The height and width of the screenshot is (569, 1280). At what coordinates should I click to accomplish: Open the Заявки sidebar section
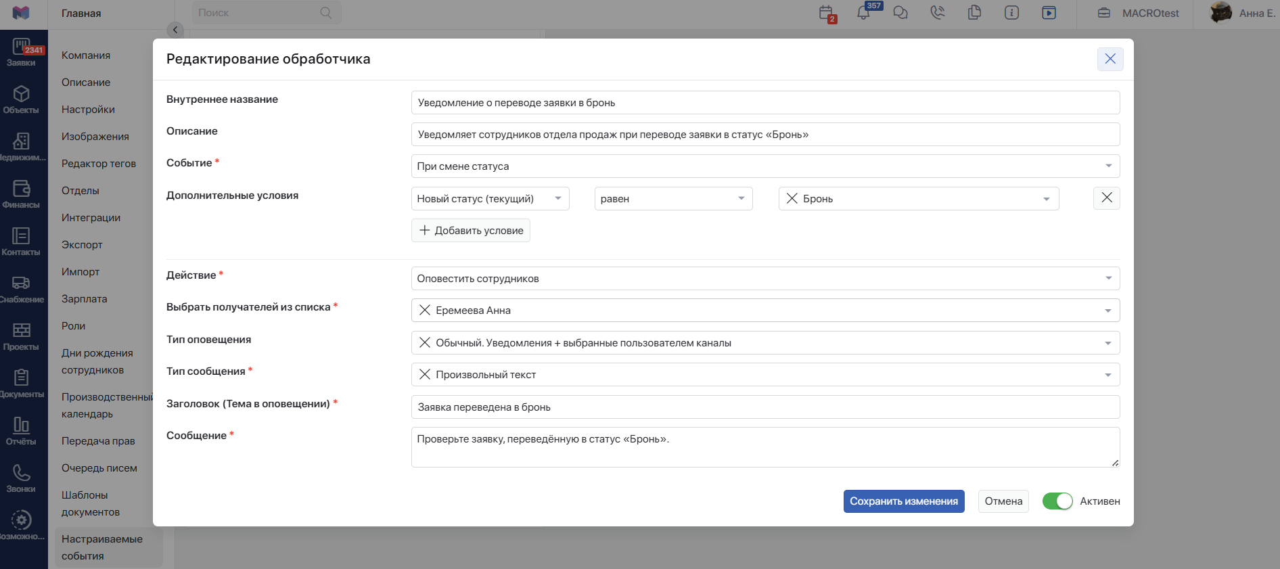21,53
